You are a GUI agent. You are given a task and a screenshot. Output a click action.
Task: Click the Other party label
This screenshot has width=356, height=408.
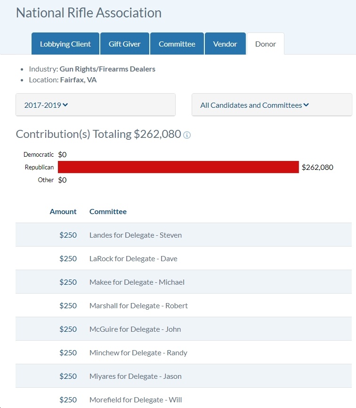[46, 180]
